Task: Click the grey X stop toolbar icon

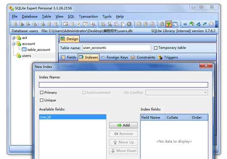Action: pyautogui.click(x=129, y=24)
